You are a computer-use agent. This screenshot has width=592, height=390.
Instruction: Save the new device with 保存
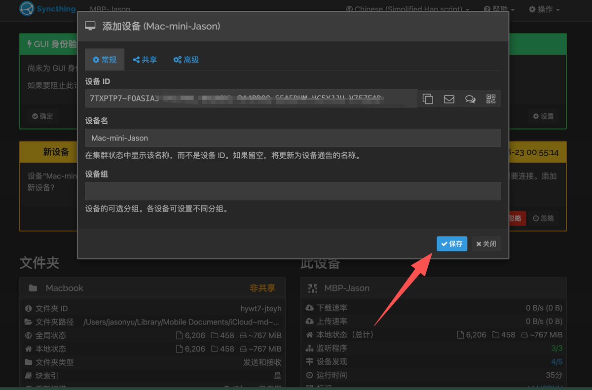452,244
